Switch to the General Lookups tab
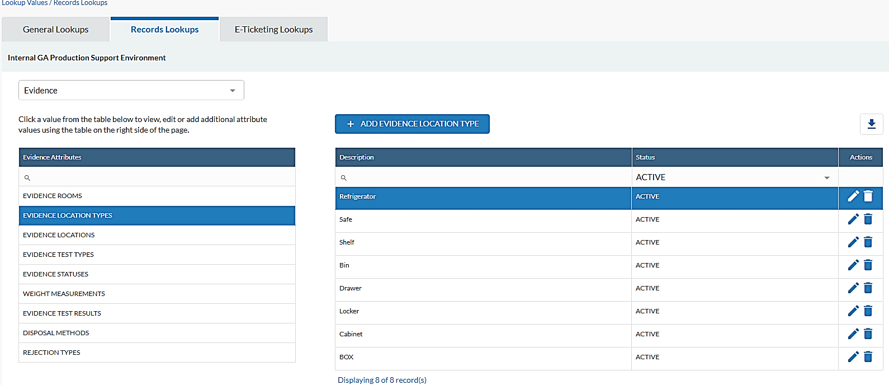This screenshot has width=889, height=385. 56,30
